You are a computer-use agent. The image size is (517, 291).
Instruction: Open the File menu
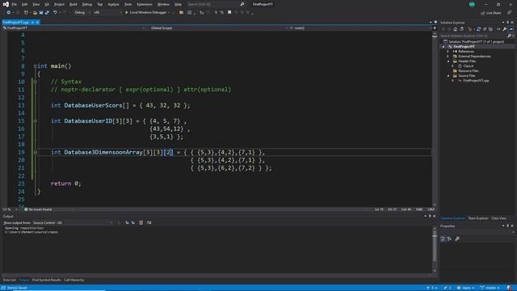[x=15, y=4]
